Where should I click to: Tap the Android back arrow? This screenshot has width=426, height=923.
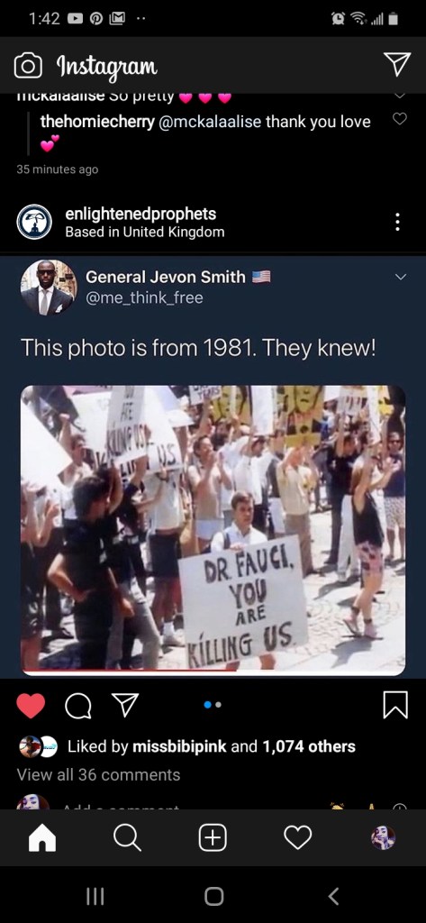tap(333, 896)
